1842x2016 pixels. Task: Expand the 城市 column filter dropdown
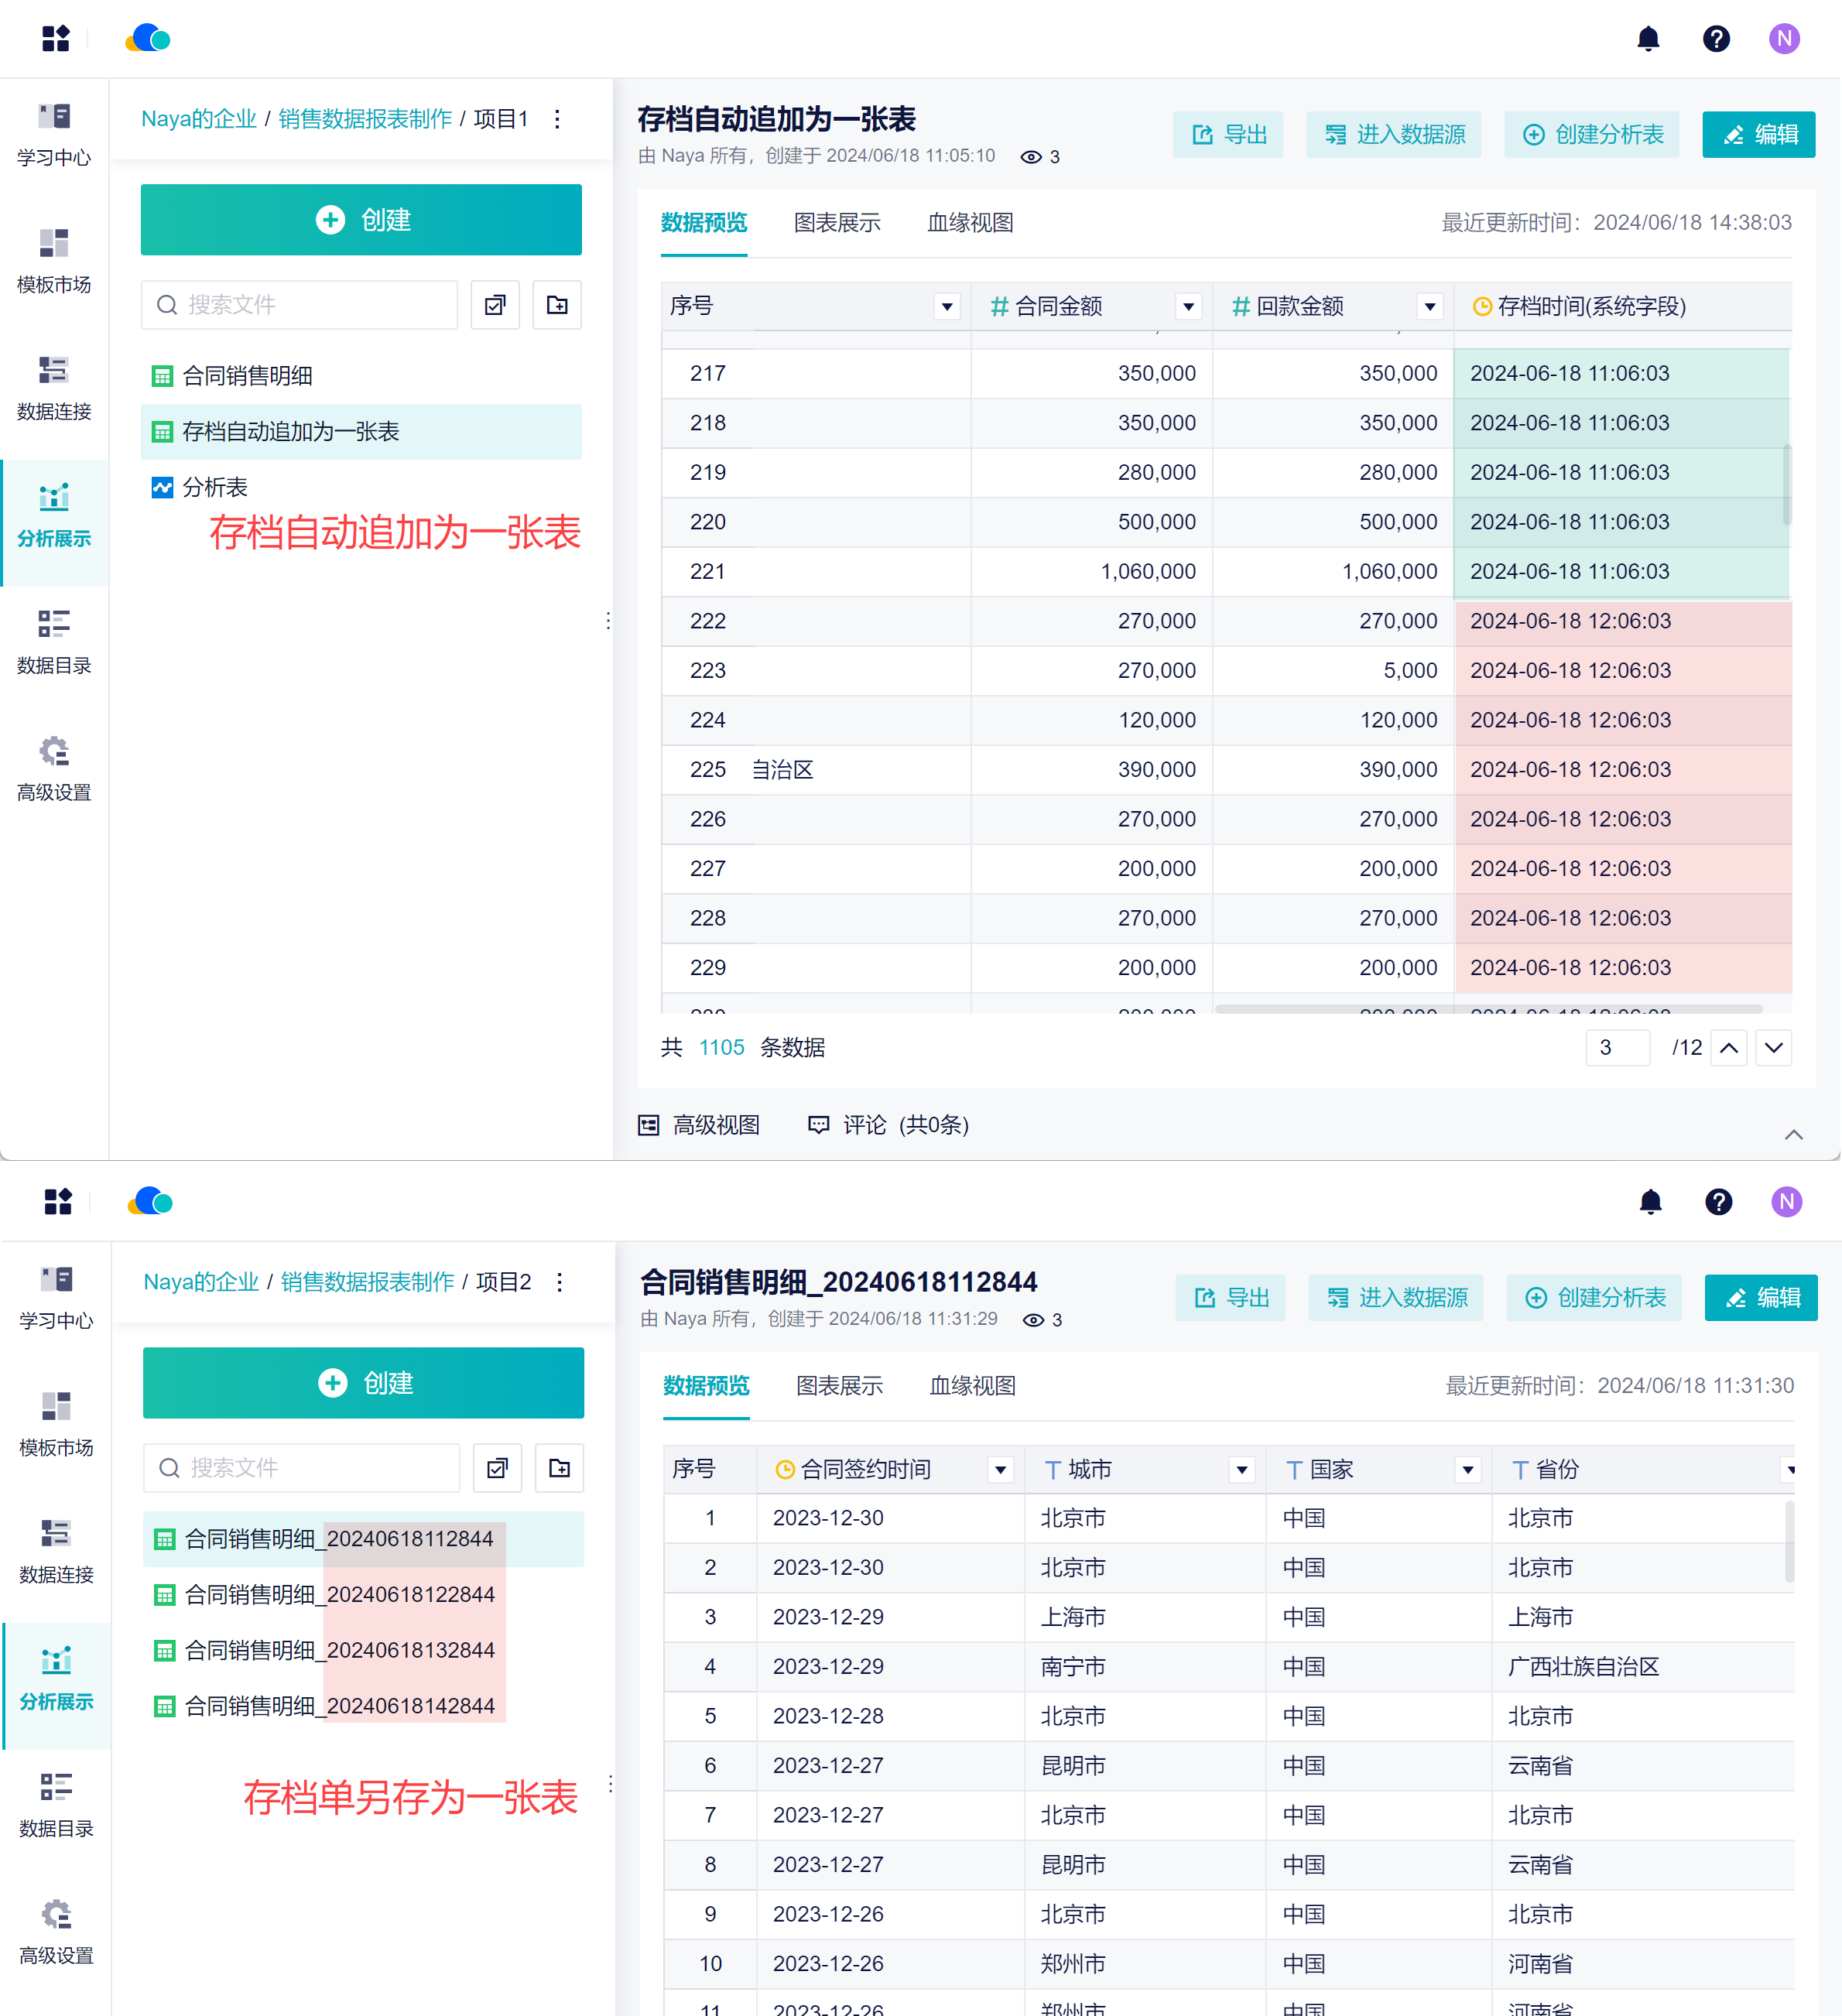click(x=1241, y=1470)
